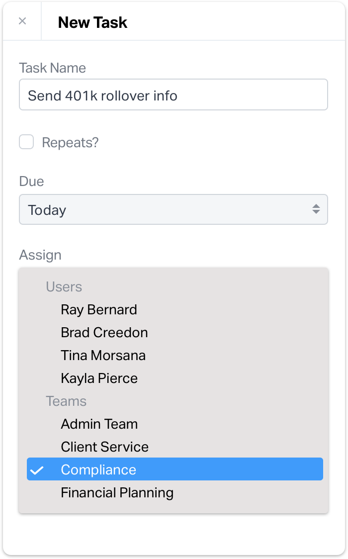Click the checkmark beside Compliance

(36, 469)
